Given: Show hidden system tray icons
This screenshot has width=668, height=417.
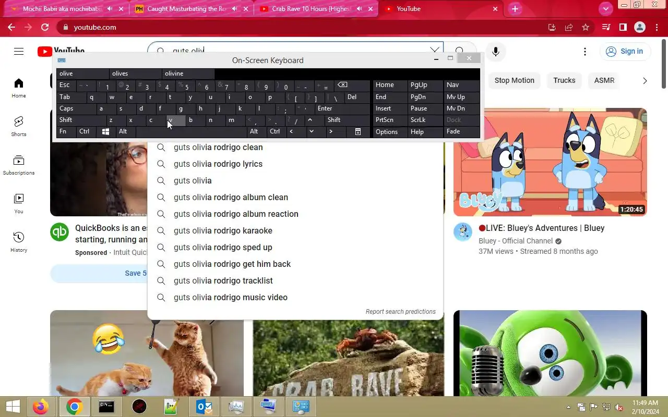Looking at the screenshot, I should pos(568,407).
